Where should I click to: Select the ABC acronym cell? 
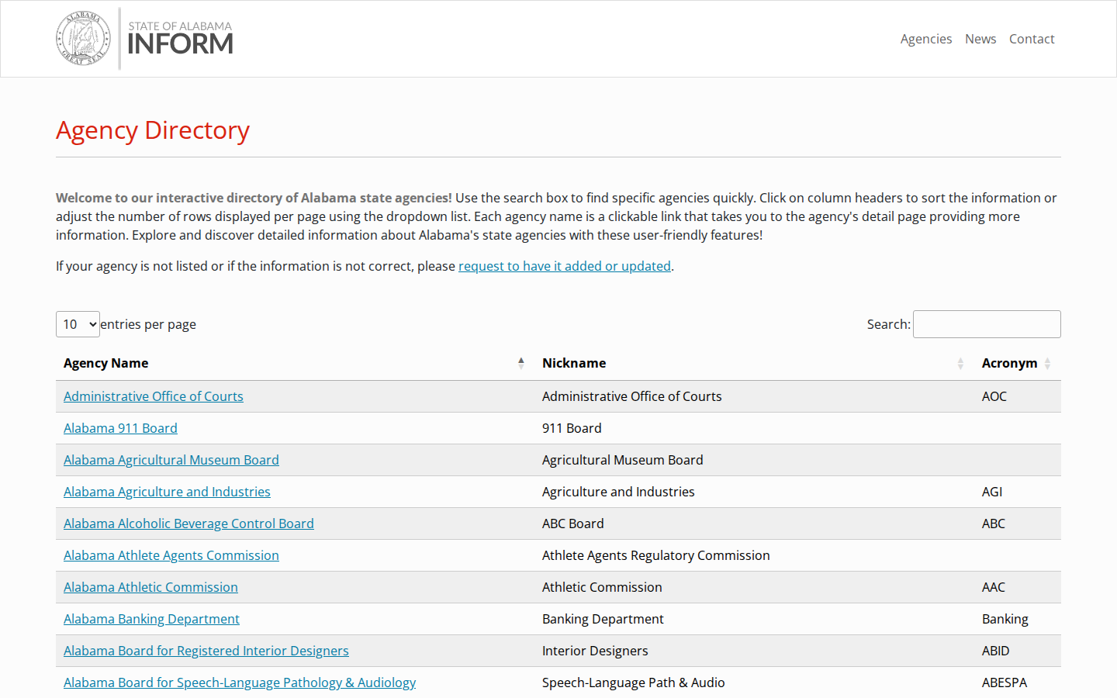[1017, 523]
